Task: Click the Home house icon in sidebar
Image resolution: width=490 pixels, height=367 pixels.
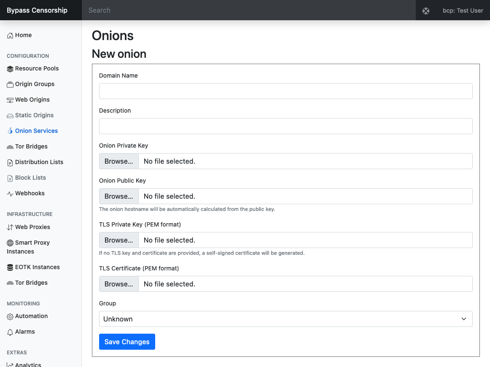Action: (10, 35)
